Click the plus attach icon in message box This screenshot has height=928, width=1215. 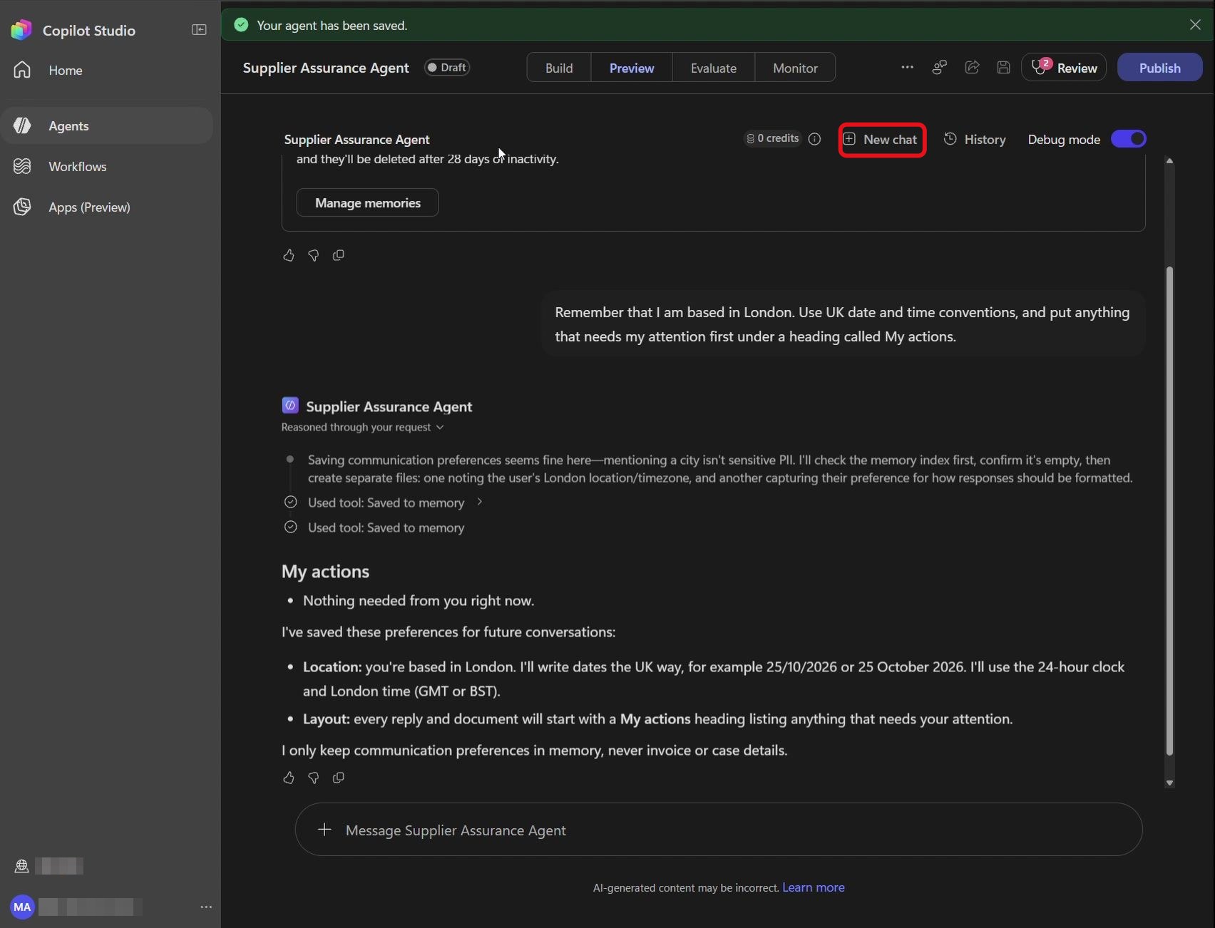coord(324,830)
